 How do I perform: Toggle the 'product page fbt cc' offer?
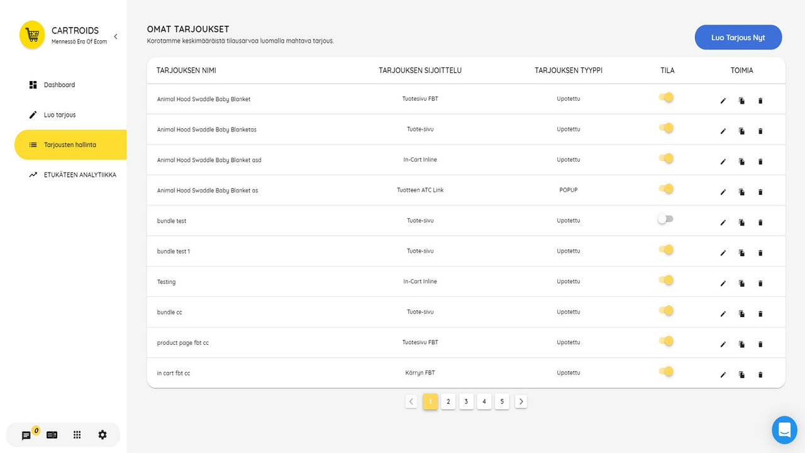666,341
